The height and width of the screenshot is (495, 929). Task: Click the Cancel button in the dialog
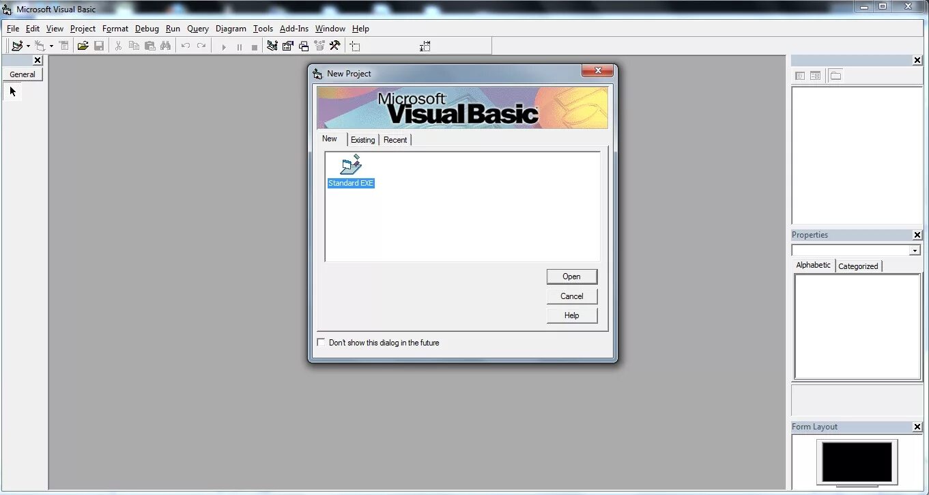(572, 296)
